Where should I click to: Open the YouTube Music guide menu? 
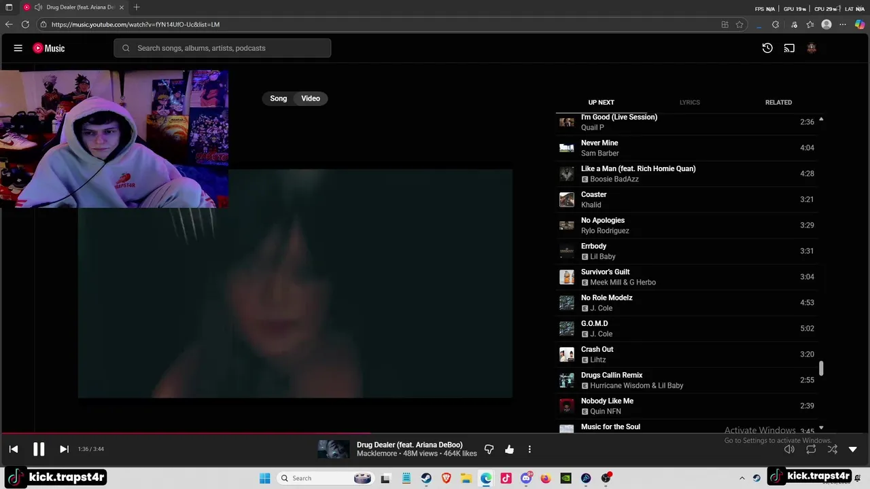coord(18,48)
